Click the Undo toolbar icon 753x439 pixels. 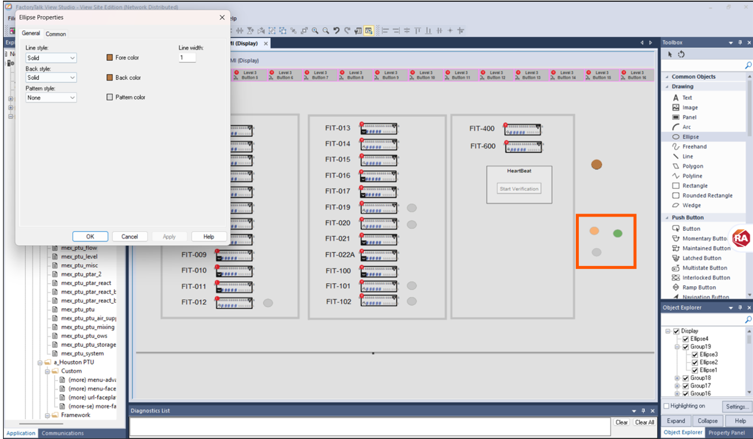(x=337, y=30)
